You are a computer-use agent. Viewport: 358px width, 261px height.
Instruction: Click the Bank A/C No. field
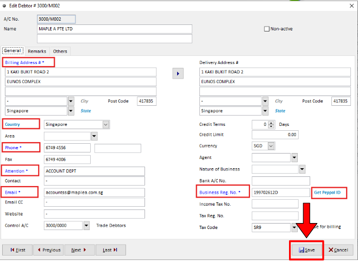(281, 181)
